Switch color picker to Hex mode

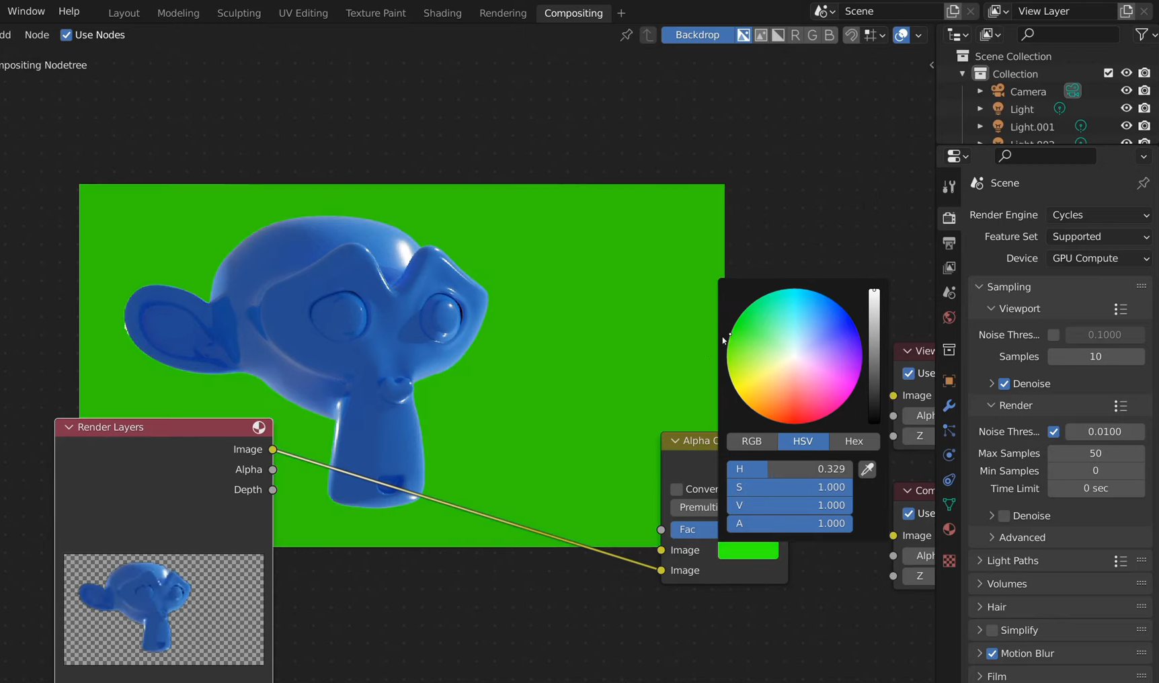tap(854, 441)
